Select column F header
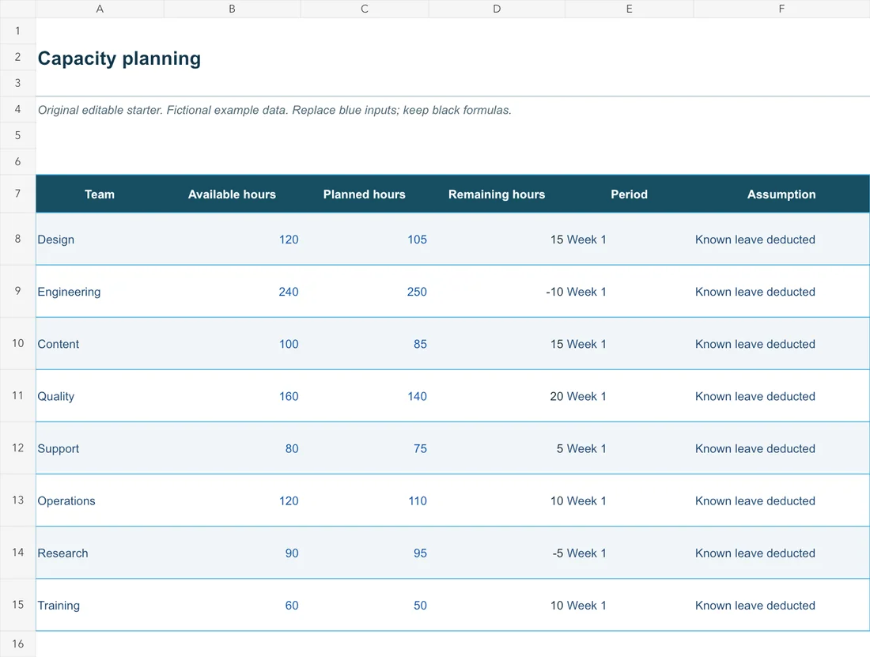 point(781,9)
